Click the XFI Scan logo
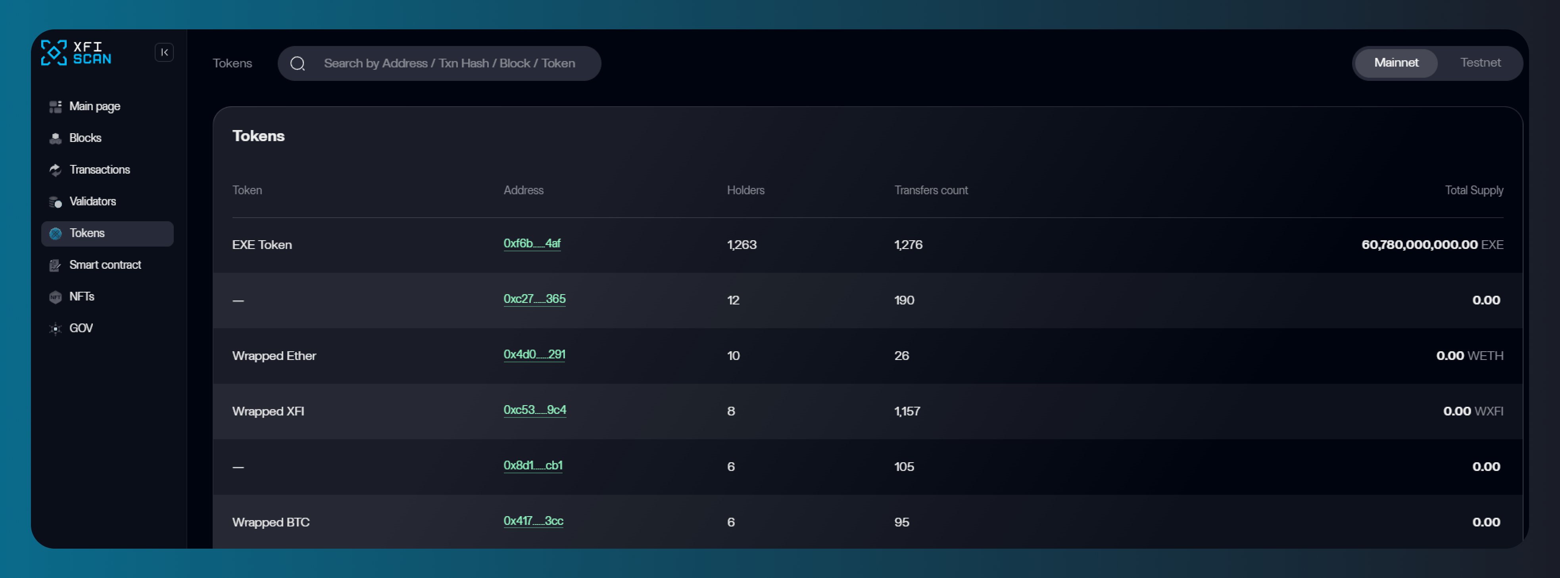 click(x=76, y=53)
